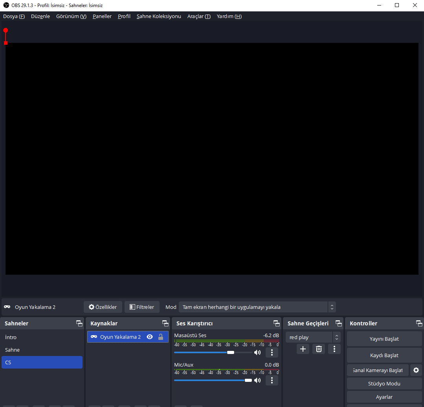Viewport: 424px width, 407px height.
Task: Add a new scene transition with plus icon
Action: point(303,349)
